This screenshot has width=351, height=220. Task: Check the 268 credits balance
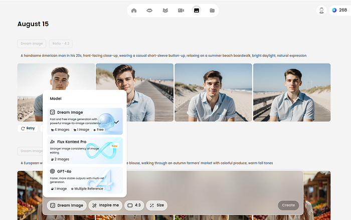[x=339, y=10]
